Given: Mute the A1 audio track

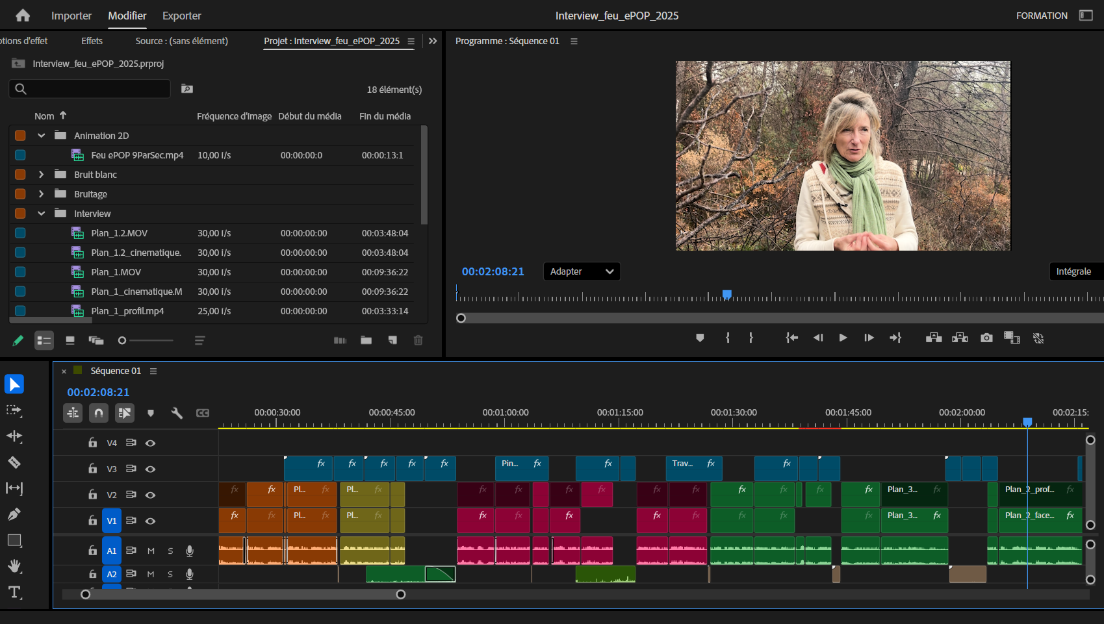Looking at the screenshot, I should pos(150,550).
